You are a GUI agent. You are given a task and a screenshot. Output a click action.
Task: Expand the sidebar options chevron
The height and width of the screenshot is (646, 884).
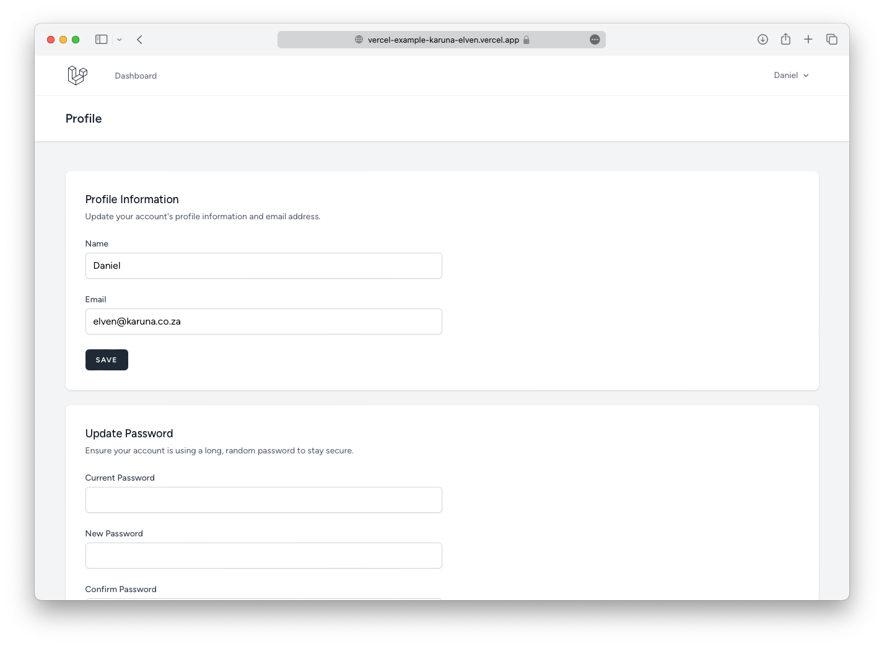(x=120, y=39)
